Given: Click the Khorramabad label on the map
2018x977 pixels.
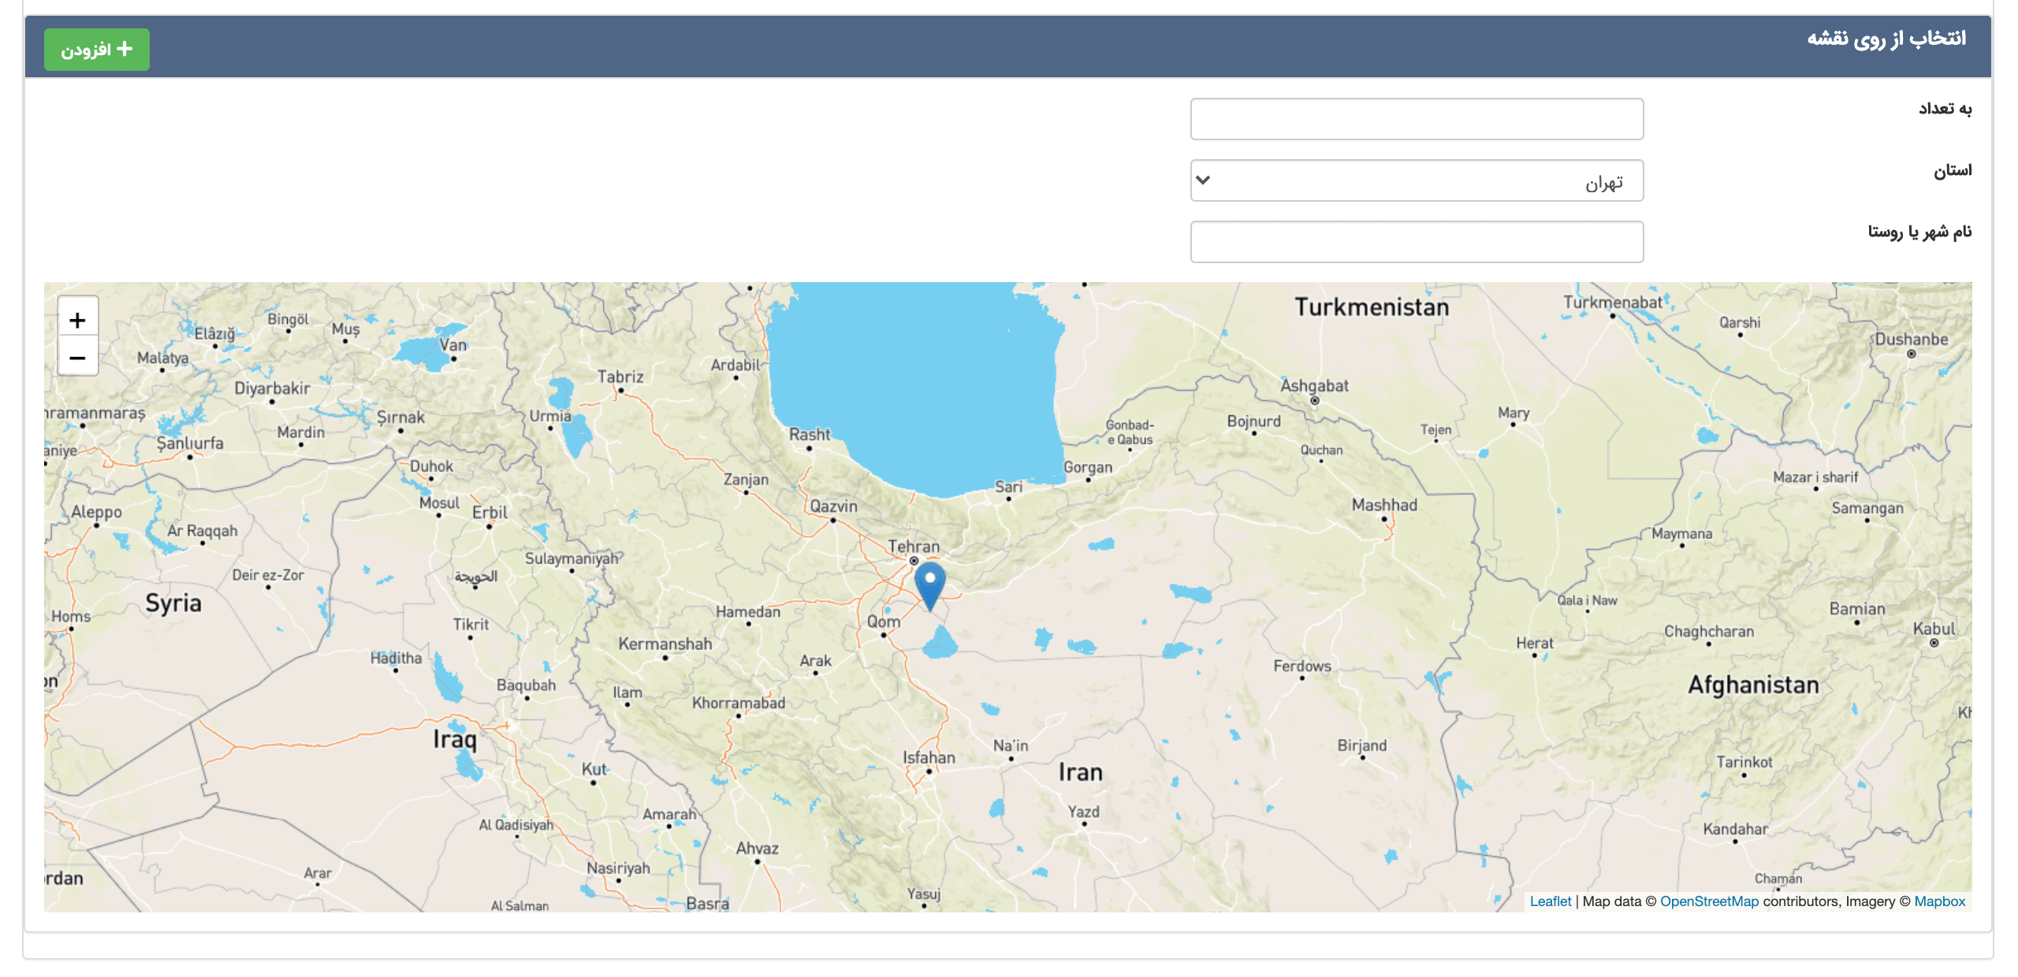Looking at the screenshot, I should (739, 703).
